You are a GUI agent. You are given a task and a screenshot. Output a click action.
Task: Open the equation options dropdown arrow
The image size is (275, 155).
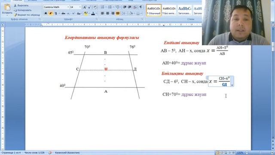[232, 85]
